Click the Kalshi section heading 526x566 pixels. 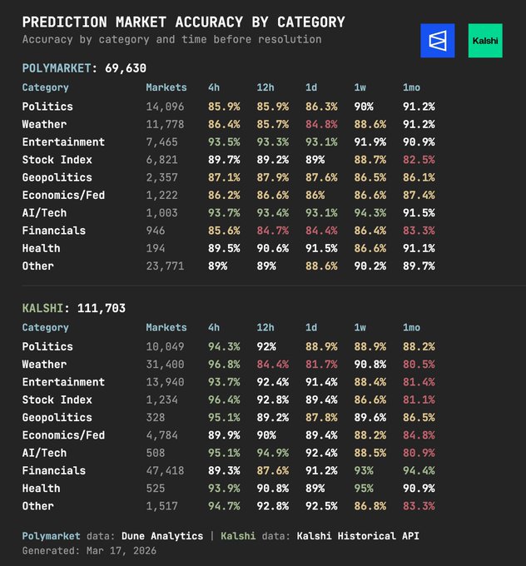pos(73,308)
